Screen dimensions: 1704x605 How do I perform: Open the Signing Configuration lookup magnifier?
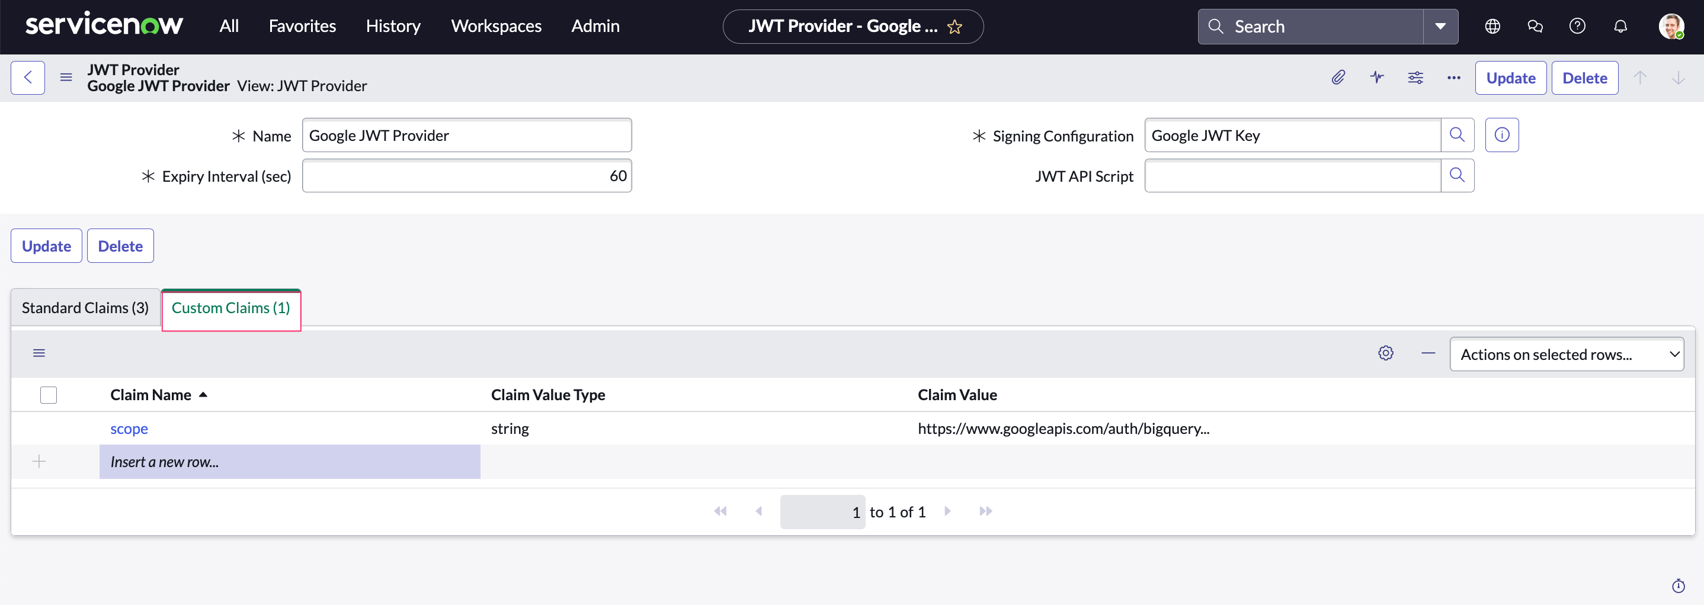coord(1458,135)
